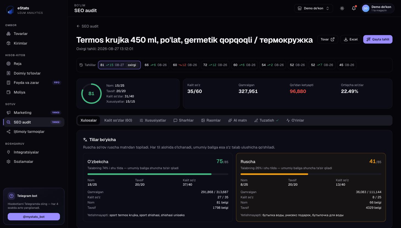Click YANGI badge next to Marketing
Viewport: 401px width, 228px height.
(x=56, y=112)
